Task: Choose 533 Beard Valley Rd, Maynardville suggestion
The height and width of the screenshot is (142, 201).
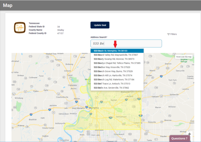Action: (117, 55)
